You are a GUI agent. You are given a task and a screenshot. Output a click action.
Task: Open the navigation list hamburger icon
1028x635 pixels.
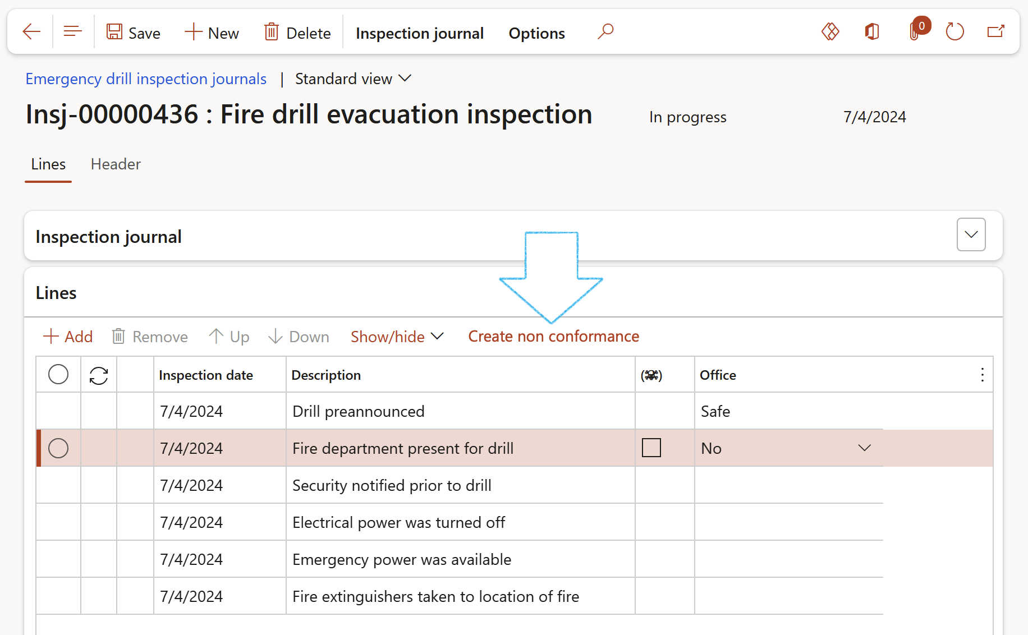pyautogui.click(x=73, y=32)
